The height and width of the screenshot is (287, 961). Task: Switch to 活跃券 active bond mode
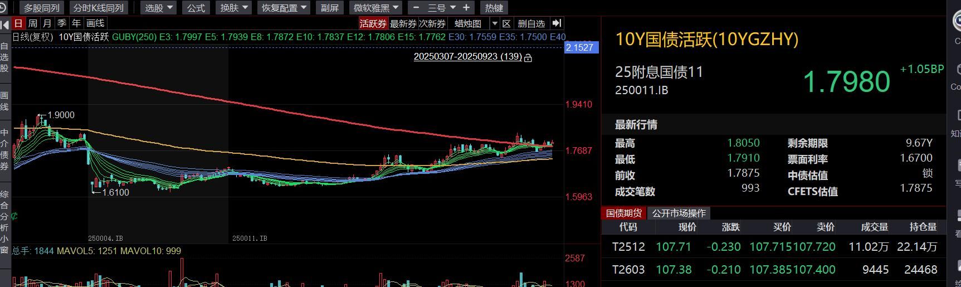tap(373, 23)
